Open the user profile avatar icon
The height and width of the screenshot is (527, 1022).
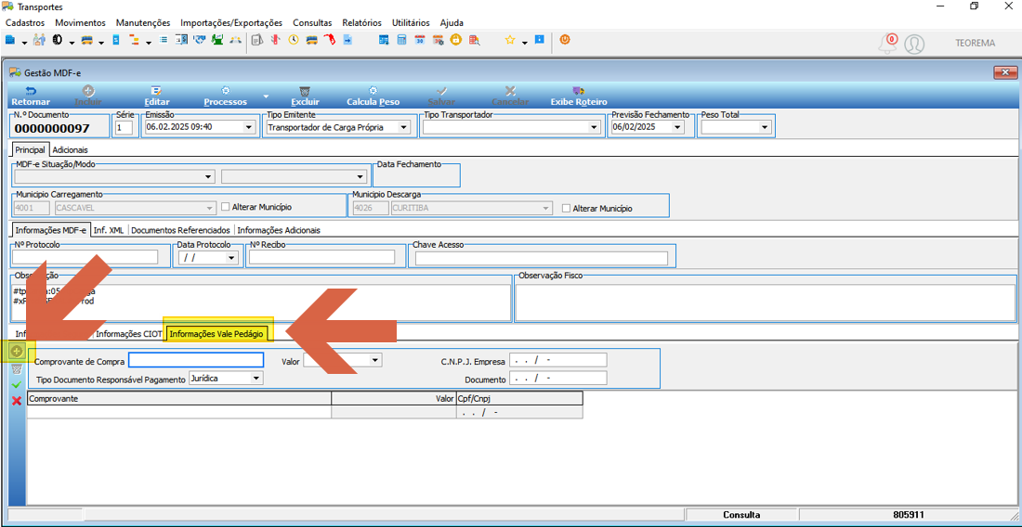[915, 44]
